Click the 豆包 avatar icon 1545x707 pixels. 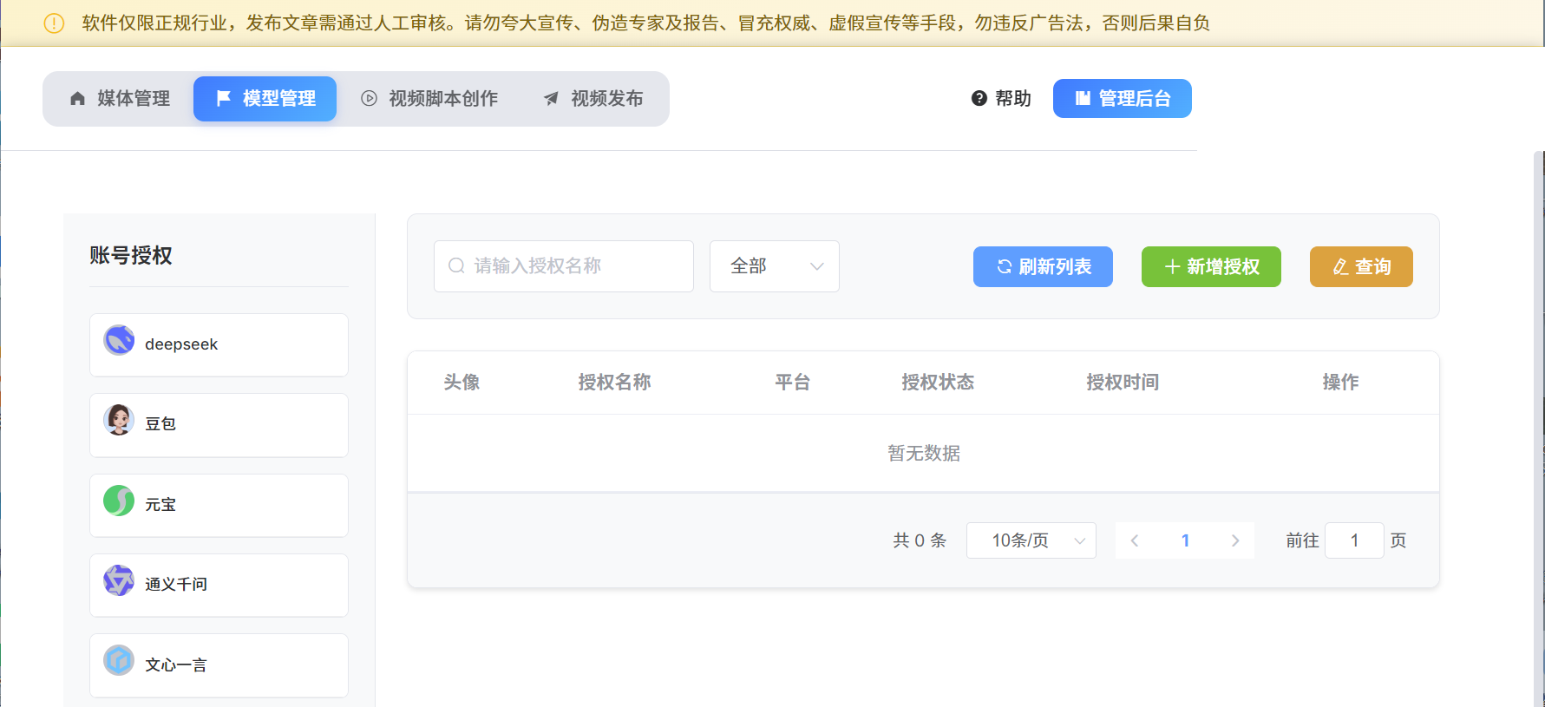click(x=119, y=420)
